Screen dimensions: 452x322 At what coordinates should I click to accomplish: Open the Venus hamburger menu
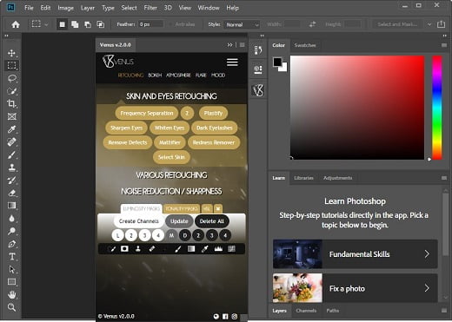232,62
